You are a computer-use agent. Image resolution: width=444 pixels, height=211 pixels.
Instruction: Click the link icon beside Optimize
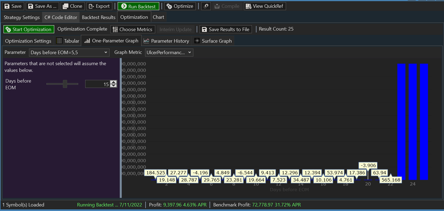tap(206, 6)
